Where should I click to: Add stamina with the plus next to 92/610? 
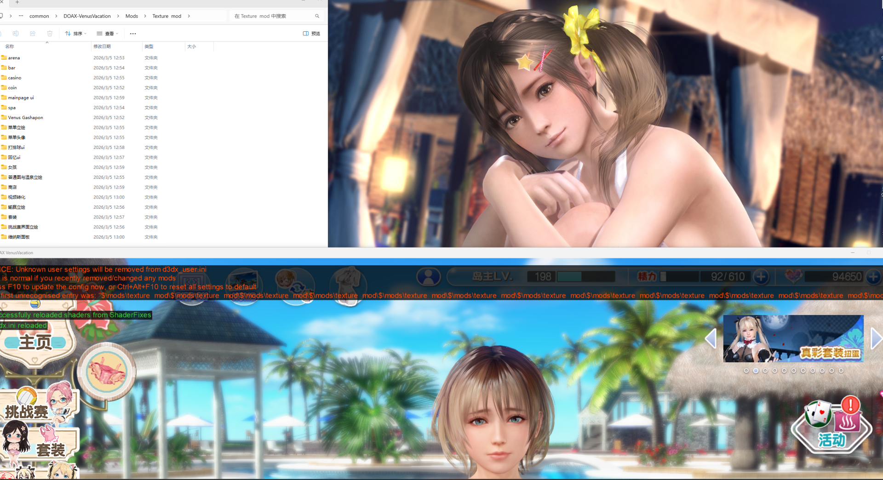(x=761, y=277)
